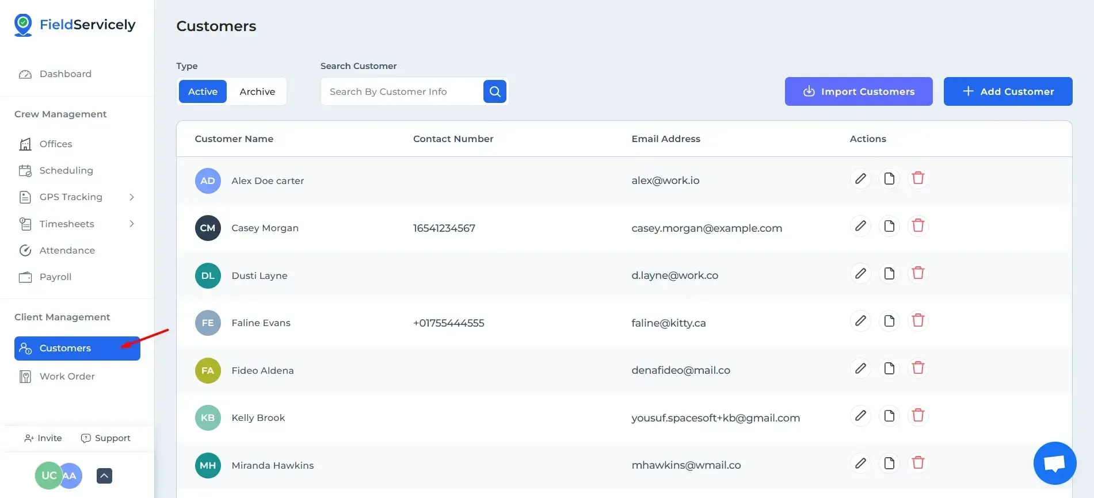This screenshot has height=498, width=1094.
Task: Select the Active type filter
Action: point(203,92)
